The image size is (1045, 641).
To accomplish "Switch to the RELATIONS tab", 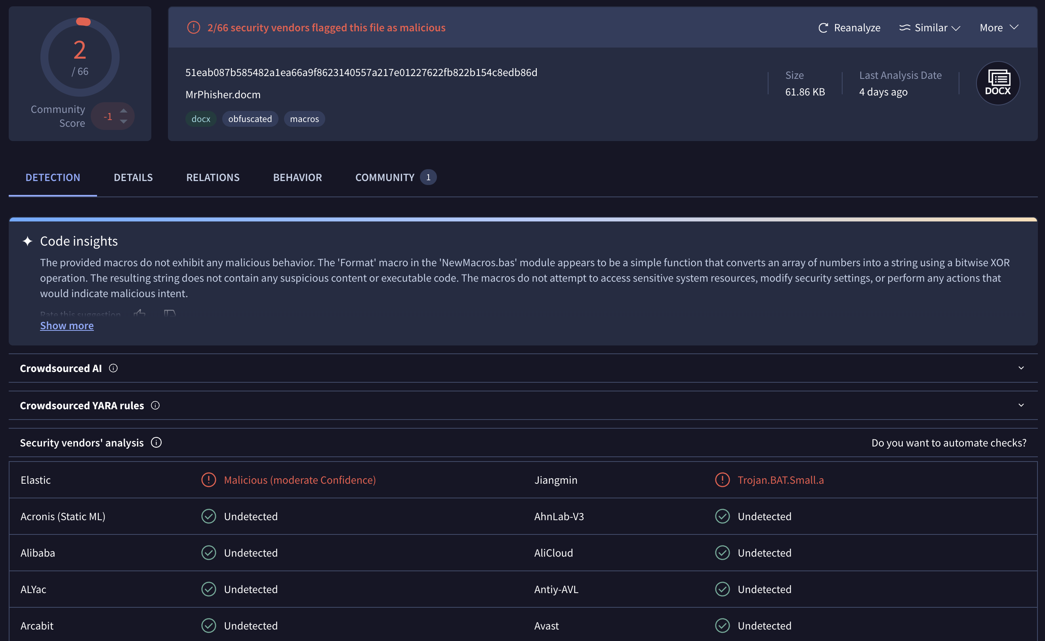I will coord(213,177).
